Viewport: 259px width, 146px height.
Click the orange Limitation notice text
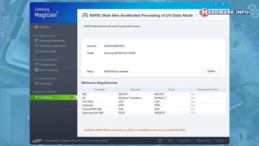click(135, 130)
